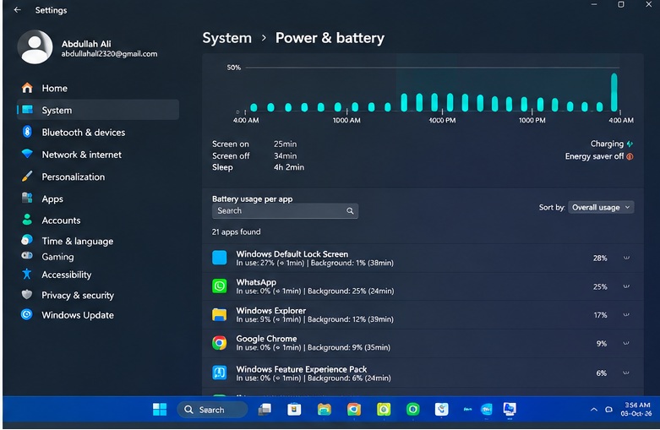The height and width of the screenshot is (430, 660).
Task: Focus the battery usage Search field
Action: click(x=285, y=211)
